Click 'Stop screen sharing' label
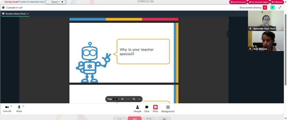This screenshot has width=287, height=120. [250, 8]
